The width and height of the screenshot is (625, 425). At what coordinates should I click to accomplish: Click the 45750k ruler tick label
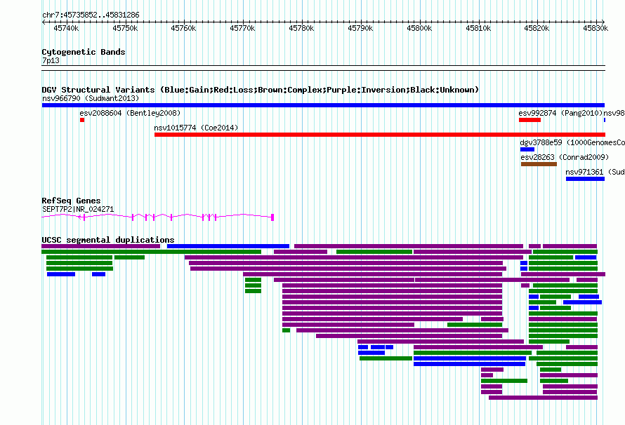point(125,28)
